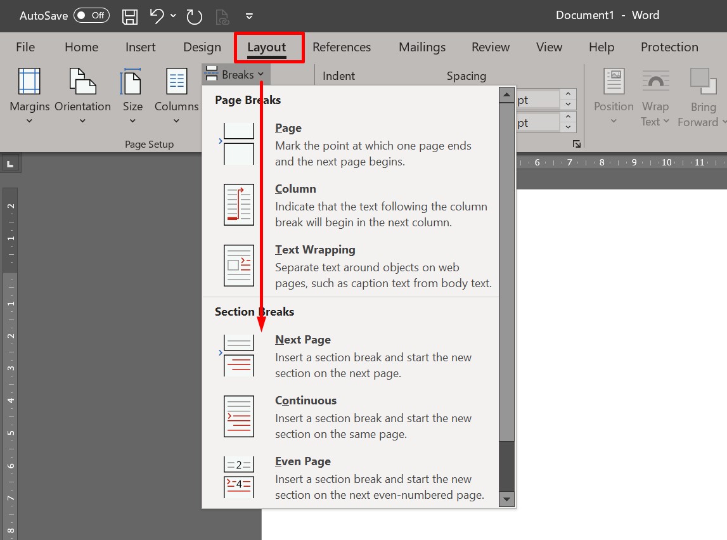Click the 'Page Setup' group label

tap(150, 144)
